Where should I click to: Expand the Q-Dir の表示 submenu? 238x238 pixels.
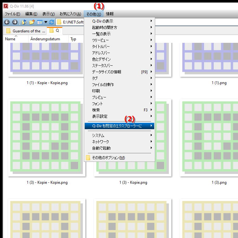[119, 21]
